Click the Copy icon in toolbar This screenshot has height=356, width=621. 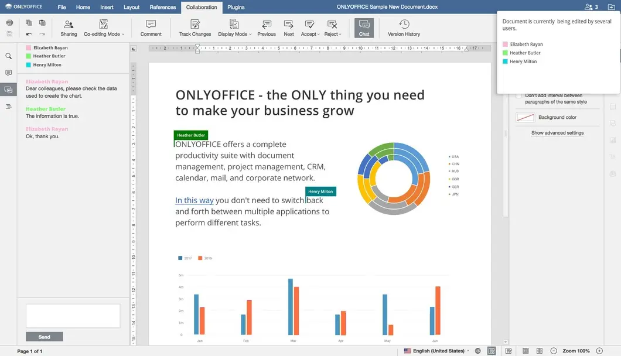pos(29,23)
